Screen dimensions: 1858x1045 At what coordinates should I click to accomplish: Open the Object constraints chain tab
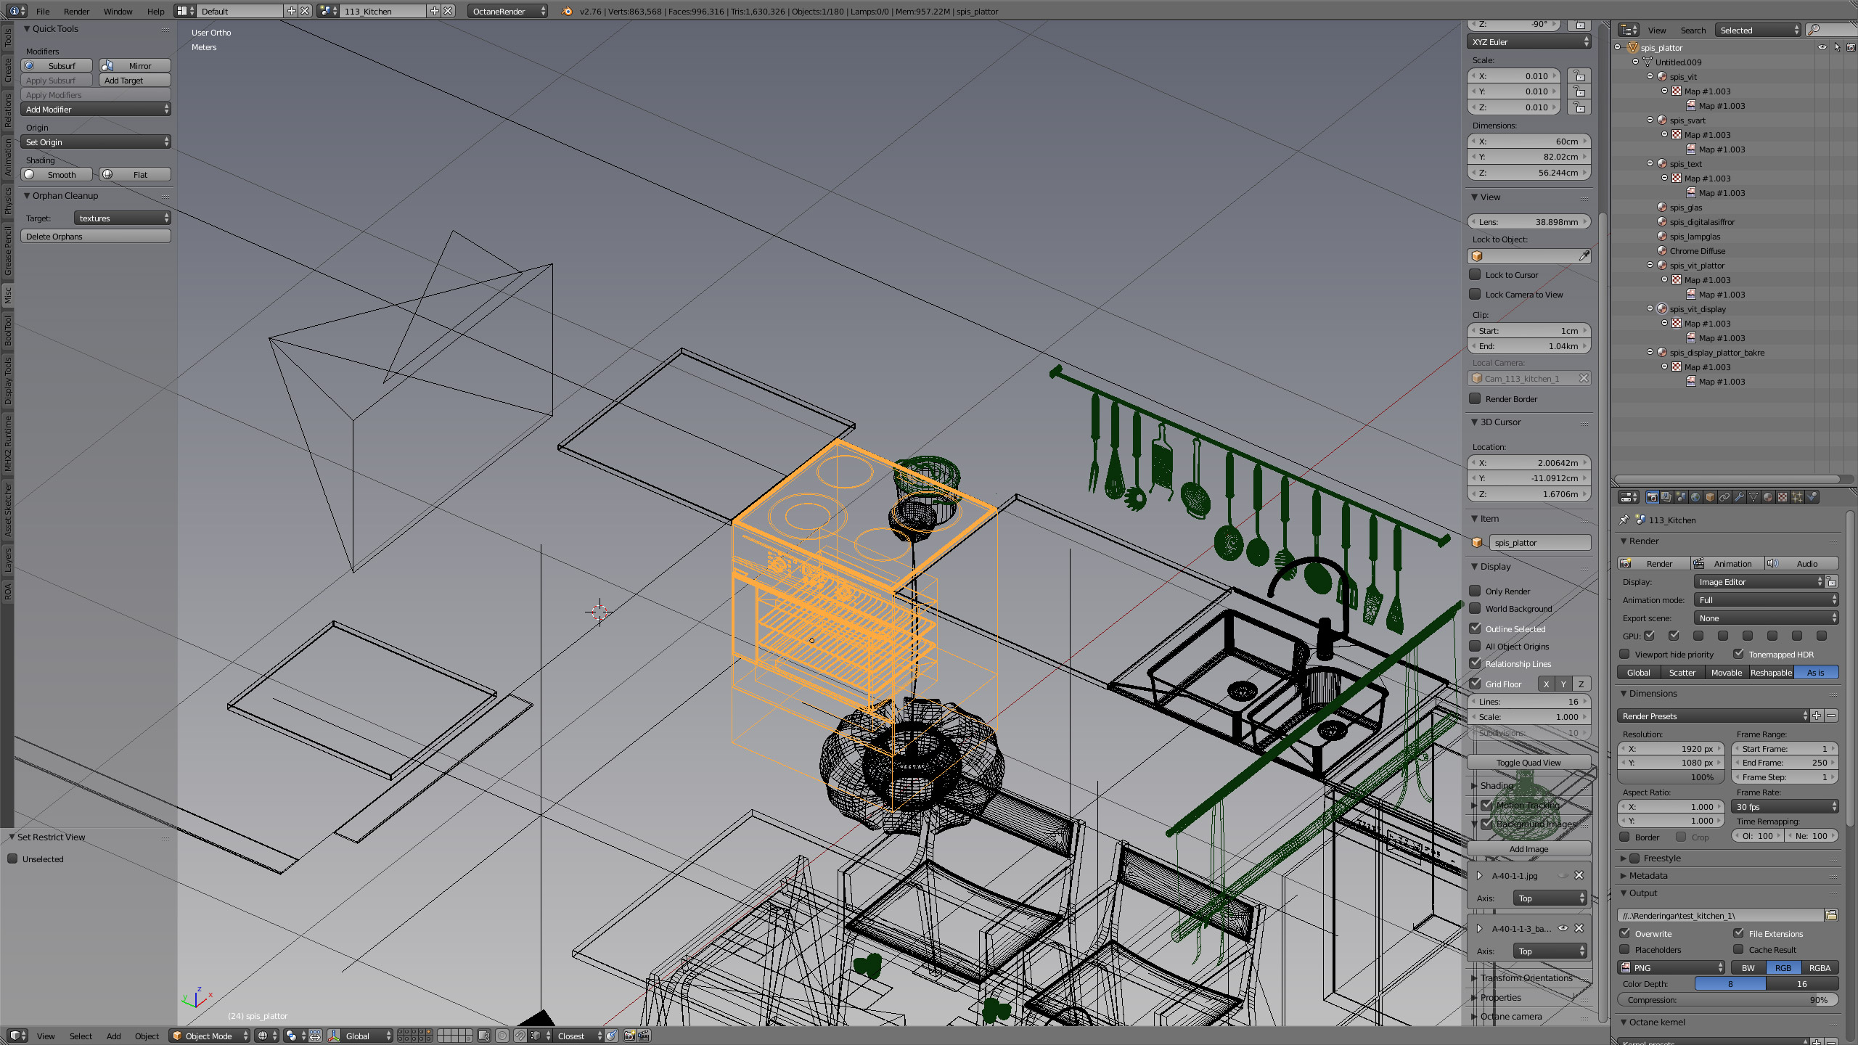1724,497
